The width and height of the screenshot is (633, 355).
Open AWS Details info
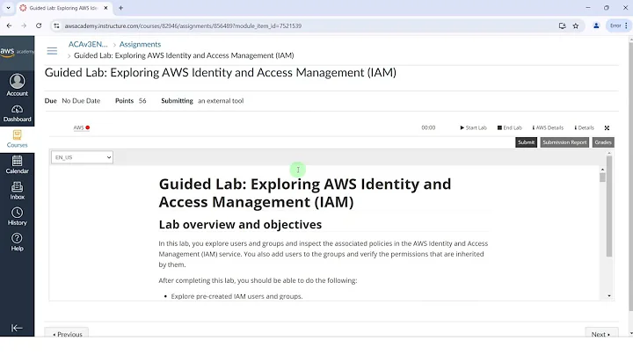coord(548,127)
